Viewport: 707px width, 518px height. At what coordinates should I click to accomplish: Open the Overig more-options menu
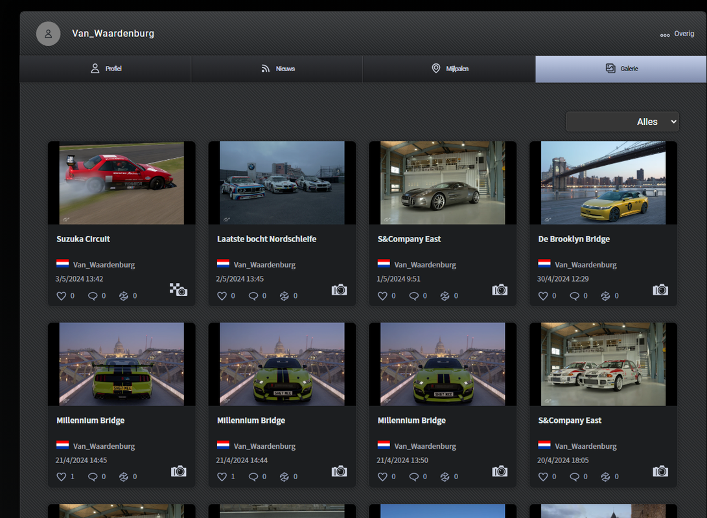pyautogui.click(x=677, y=34)
